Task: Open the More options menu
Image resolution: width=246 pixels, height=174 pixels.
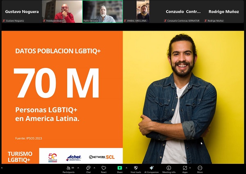Action: coord(200,168)
